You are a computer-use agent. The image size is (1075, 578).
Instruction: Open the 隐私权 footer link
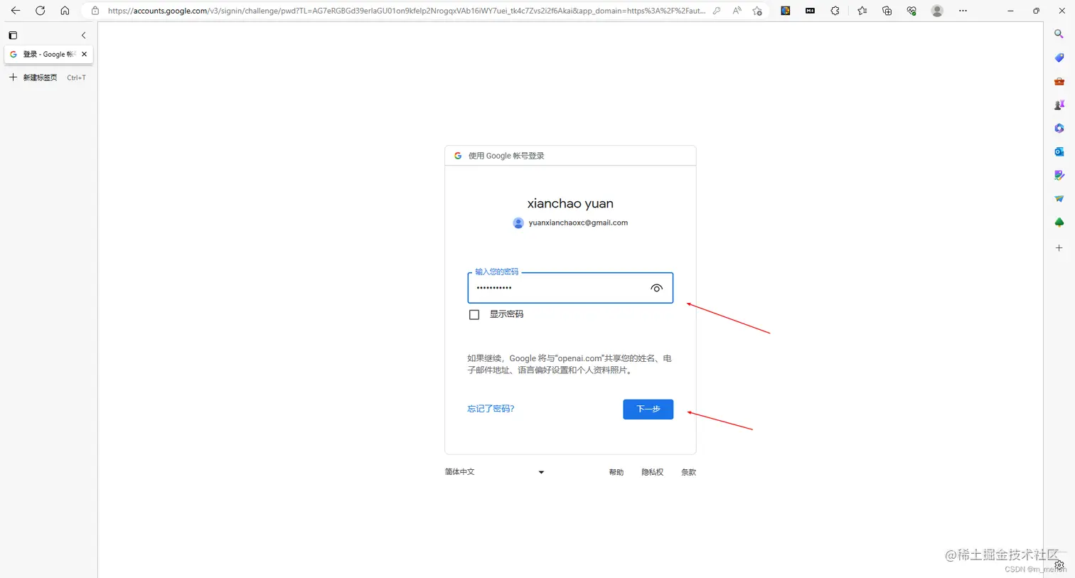coord(653,472)
